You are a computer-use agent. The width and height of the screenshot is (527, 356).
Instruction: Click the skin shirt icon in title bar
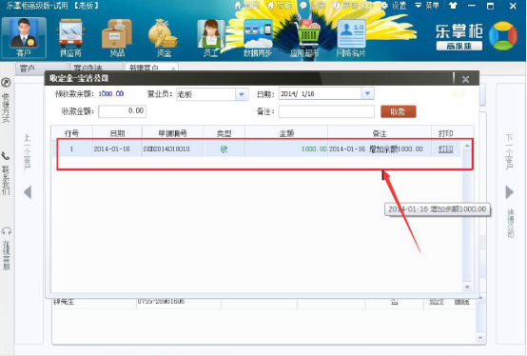click(453, 6)
